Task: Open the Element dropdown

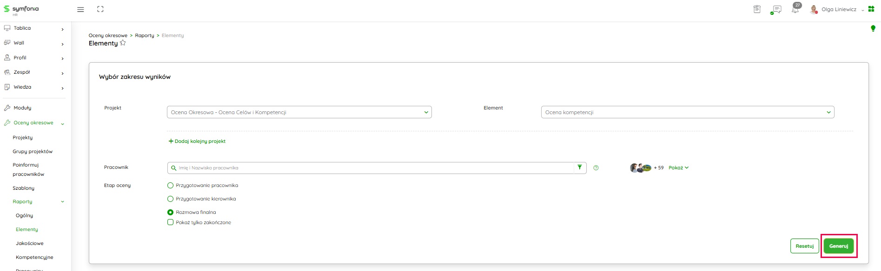Action: point(687,112)
